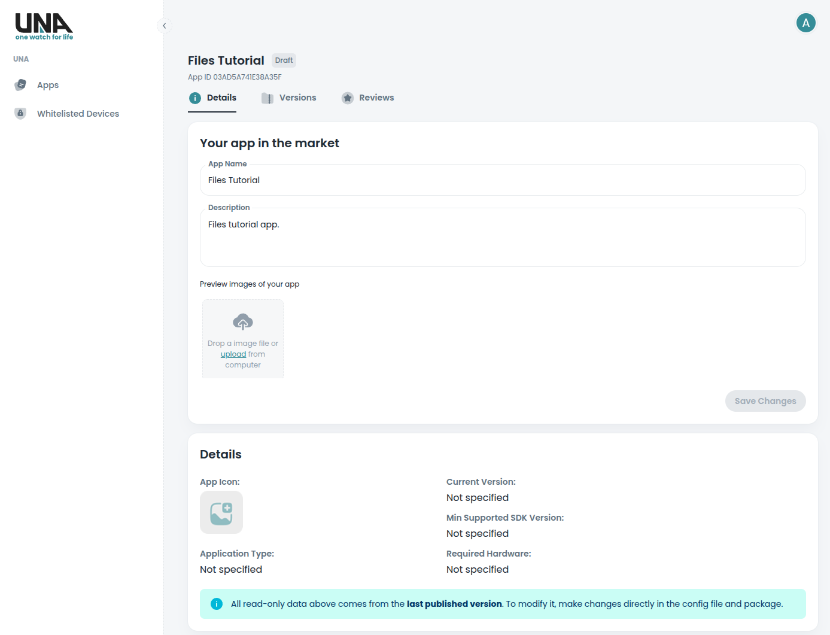Screen dimensions: 830x635
Task: Click the image drop zone under Preview images
Action: tap(242, 338)
